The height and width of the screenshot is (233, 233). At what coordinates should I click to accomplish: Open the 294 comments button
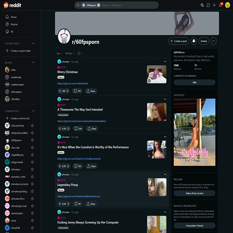[x=78, y=129]
